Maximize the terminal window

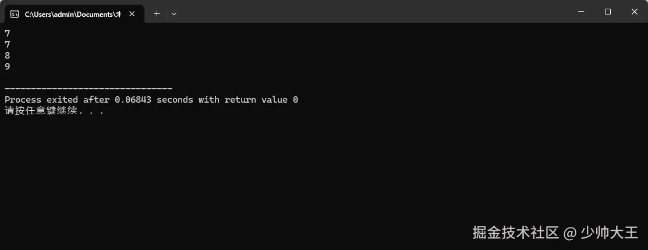[607, 12]
